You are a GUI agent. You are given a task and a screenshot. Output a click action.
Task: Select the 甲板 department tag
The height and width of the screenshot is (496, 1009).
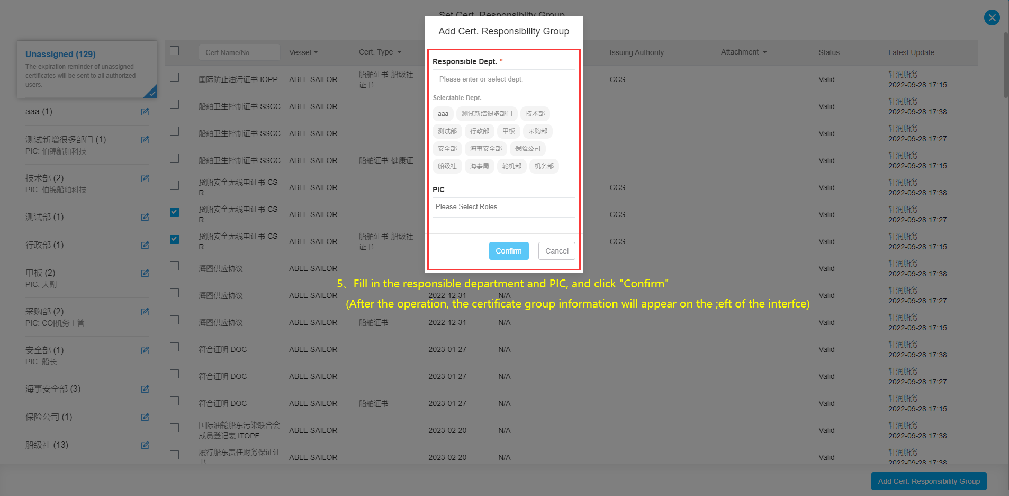click(509, 131)
